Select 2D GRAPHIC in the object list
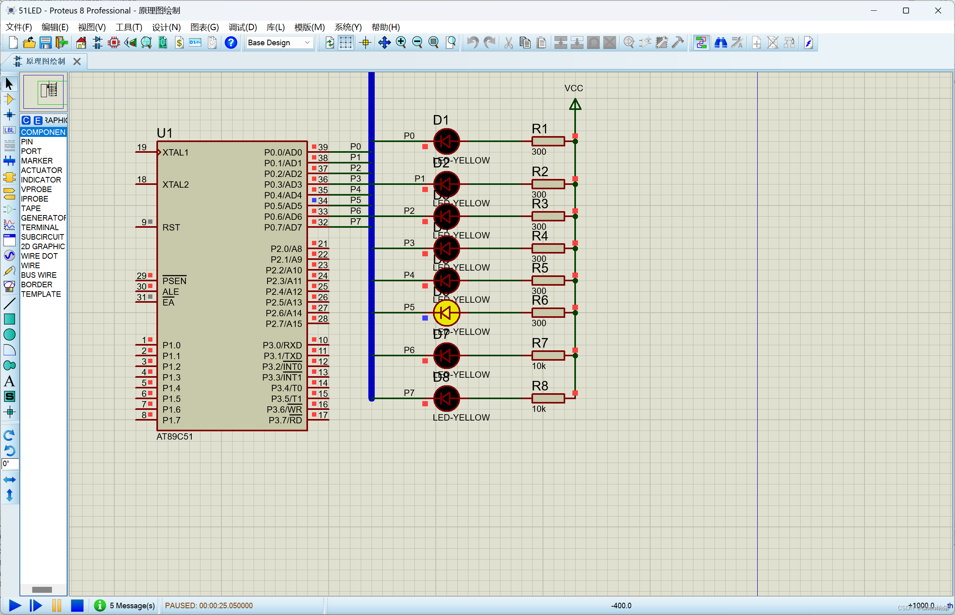 (x=43, y=246)
